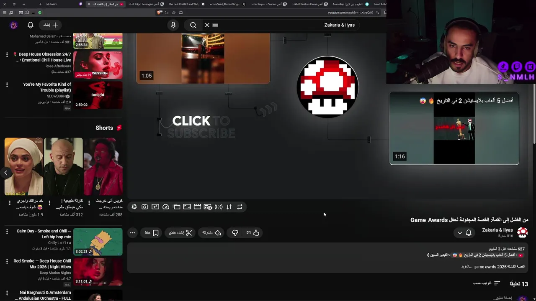The image size is (536, 301).
Task: Open the playback speed gauge icon
Action: coord(166,207)
